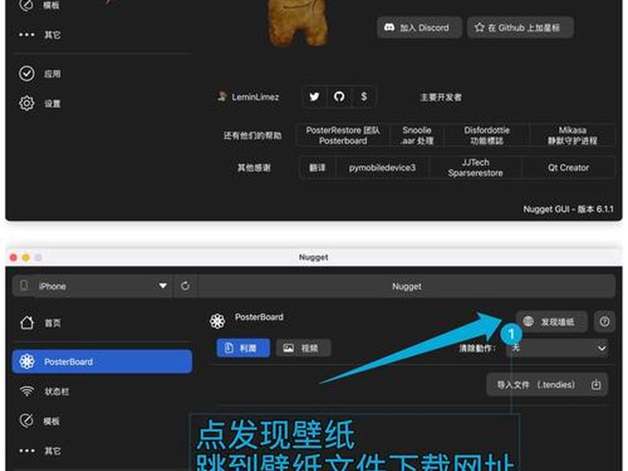
Task: Open JJTech Sparserestore credit
Action: coord(476,167)
